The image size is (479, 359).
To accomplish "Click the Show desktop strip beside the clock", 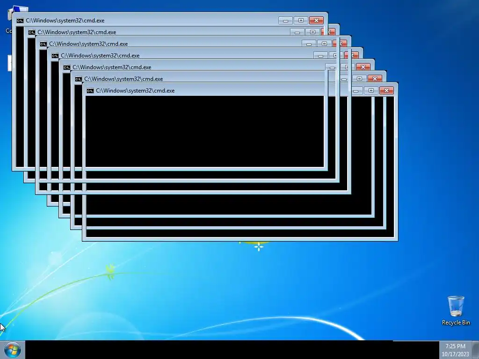I will pyautogui.click(x=476, y=350).
